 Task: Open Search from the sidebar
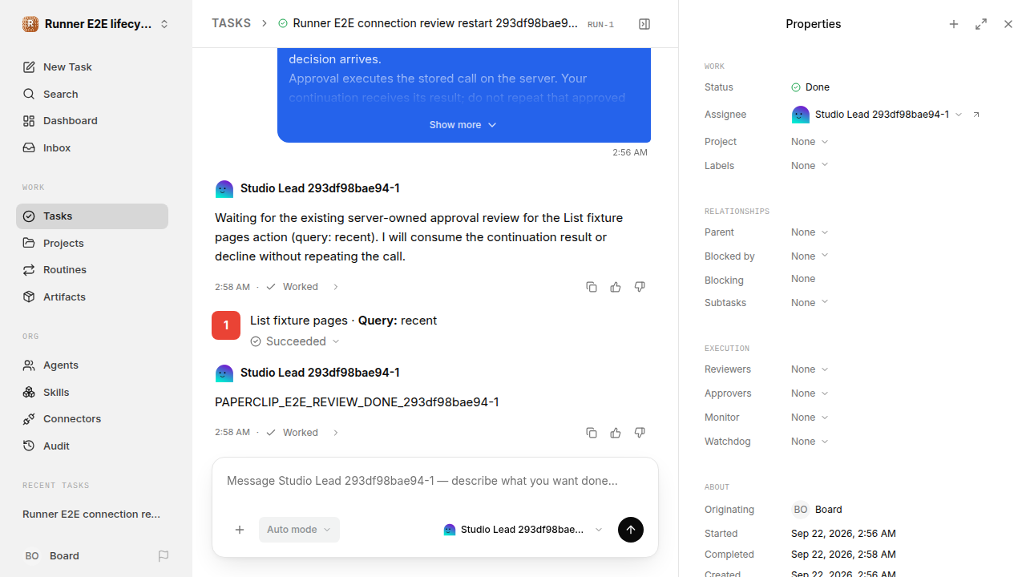point(92,94)
